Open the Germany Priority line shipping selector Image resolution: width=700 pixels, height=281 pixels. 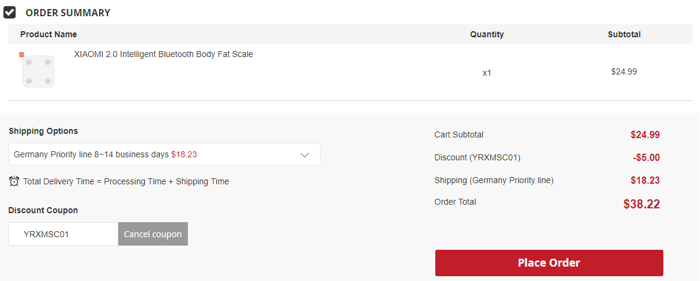pyautogui.click(x=164, y=154)
